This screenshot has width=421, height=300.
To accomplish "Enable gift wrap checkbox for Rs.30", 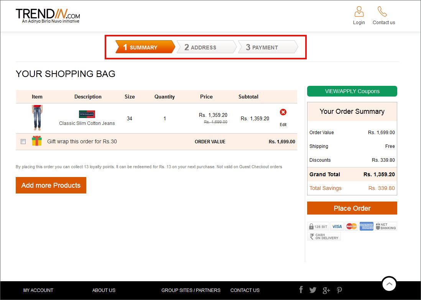I will point(23,142).
